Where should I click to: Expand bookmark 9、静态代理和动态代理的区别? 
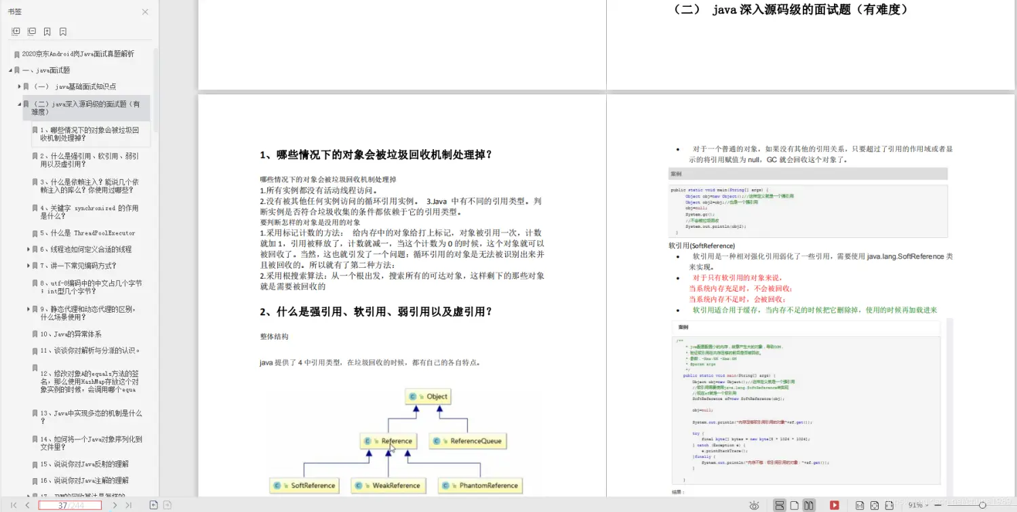(28, 309)
